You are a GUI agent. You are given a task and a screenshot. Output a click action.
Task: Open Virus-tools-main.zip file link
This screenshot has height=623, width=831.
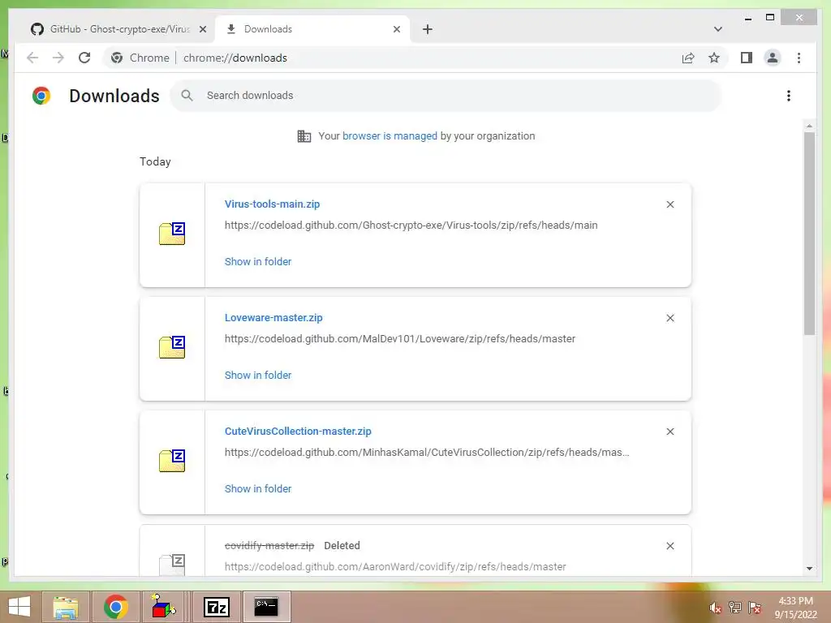pos(272,204)
